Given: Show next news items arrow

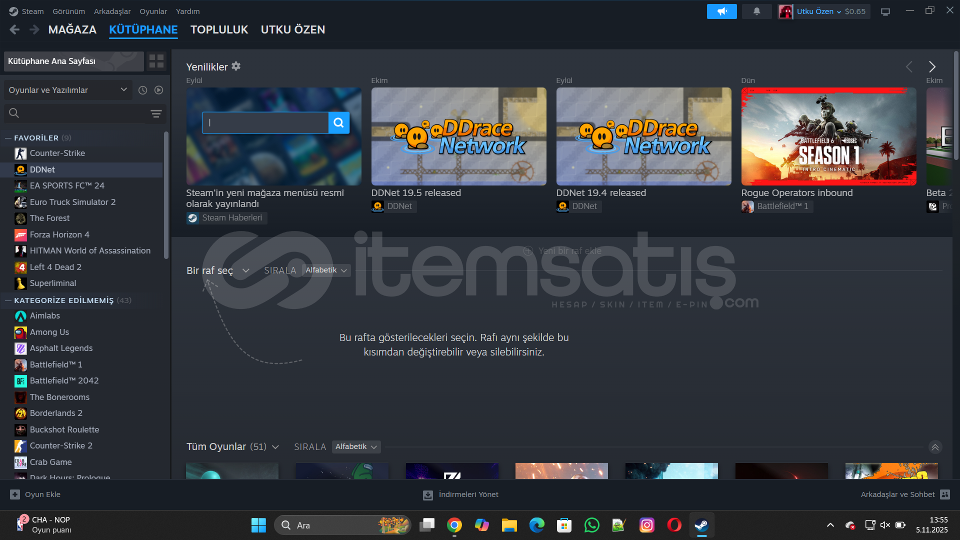Looking at the screenshot, I should pyautogui.click(x=932, y=66).
